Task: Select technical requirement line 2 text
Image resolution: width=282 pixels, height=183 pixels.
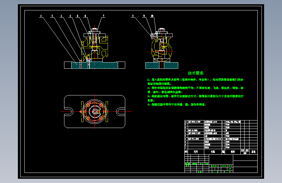Action: (195, 90)
